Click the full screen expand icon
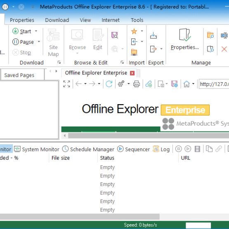This screenshot has height=229, width=229. 66,84
